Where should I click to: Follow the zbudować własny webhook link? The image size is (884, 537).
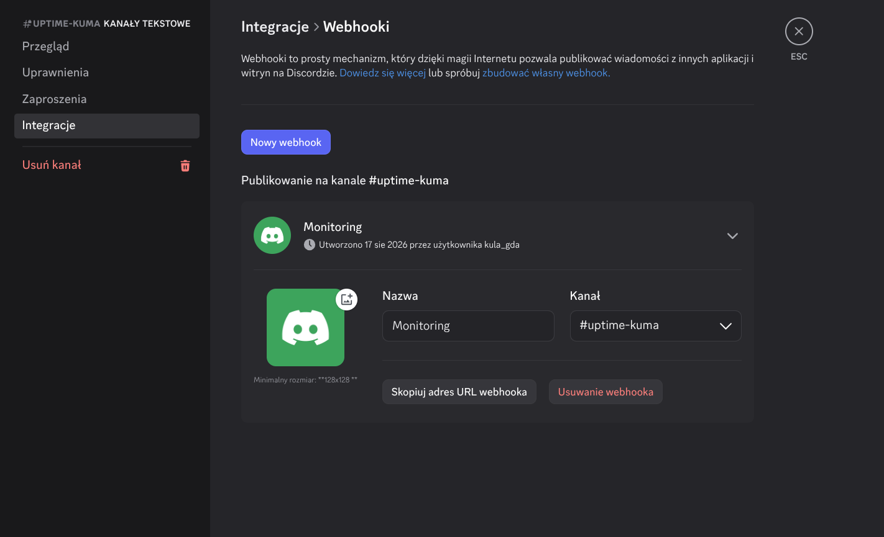pyautogui.click(x=546, y=73)
